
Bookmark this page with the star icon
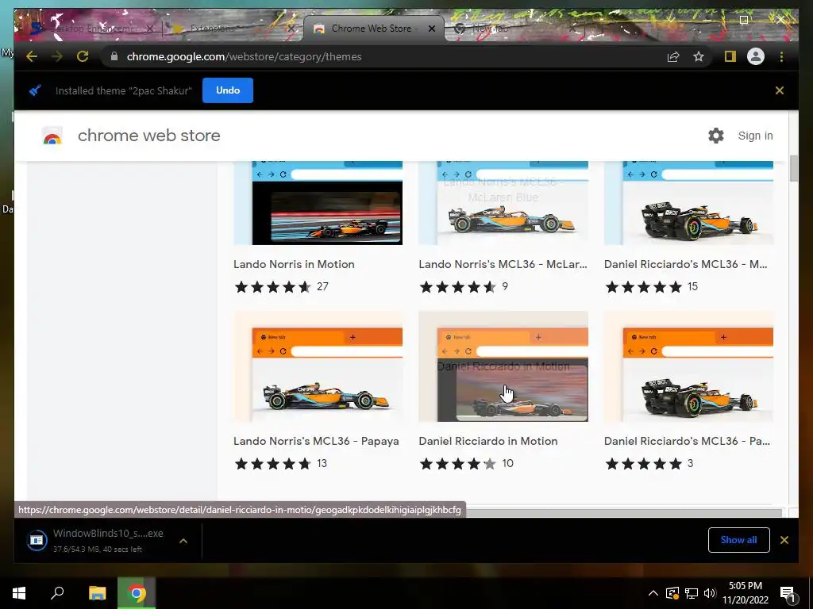[699, 56]
